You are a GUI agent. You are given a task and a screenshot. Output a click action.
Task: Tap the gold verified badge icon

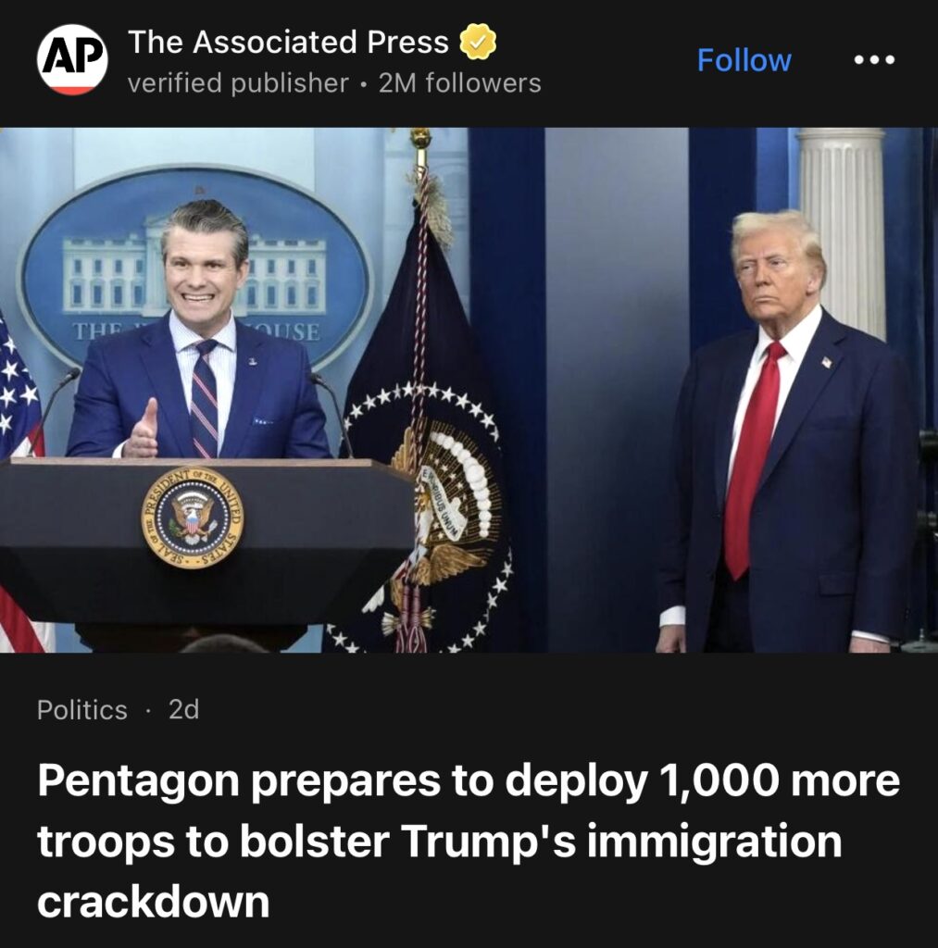(478, 42)
